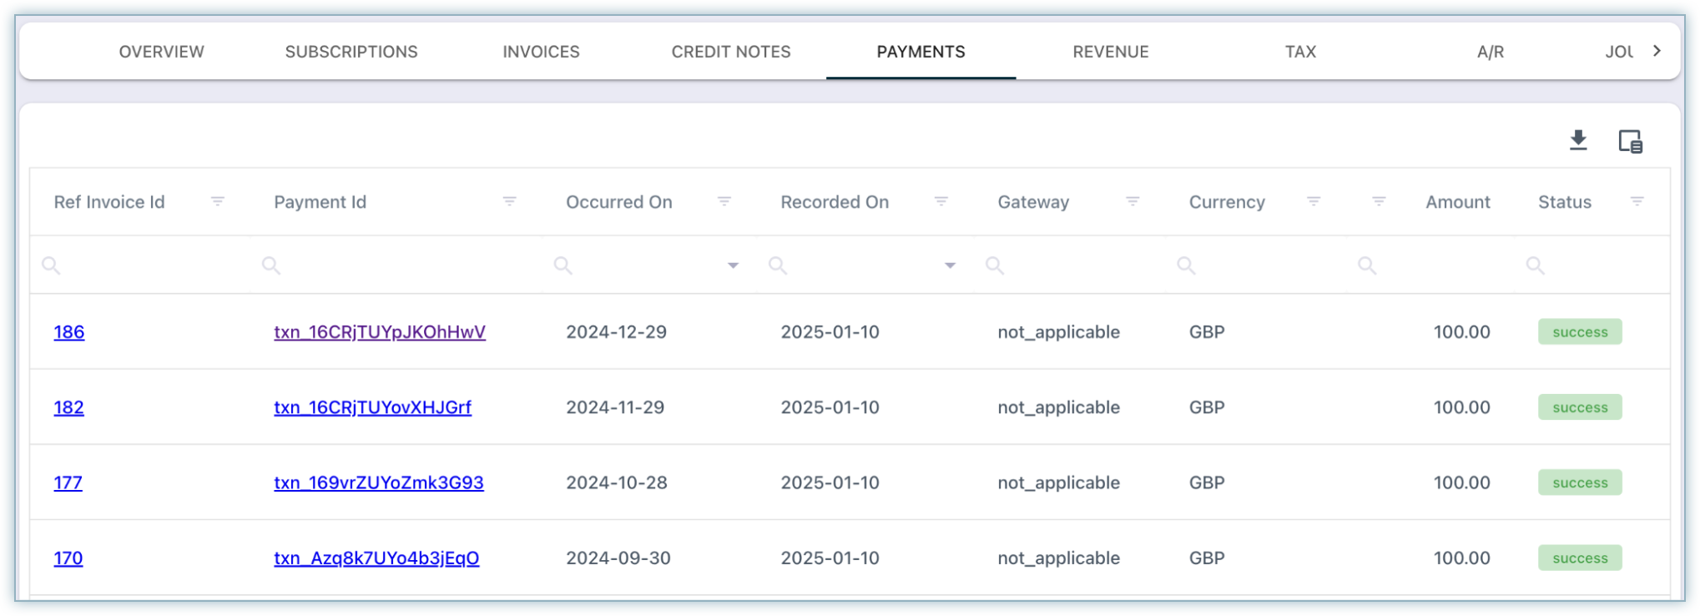The height and width of the screenshot is (616, 1700).
Task: Switch to the Invoices tab
Action: 541,52
